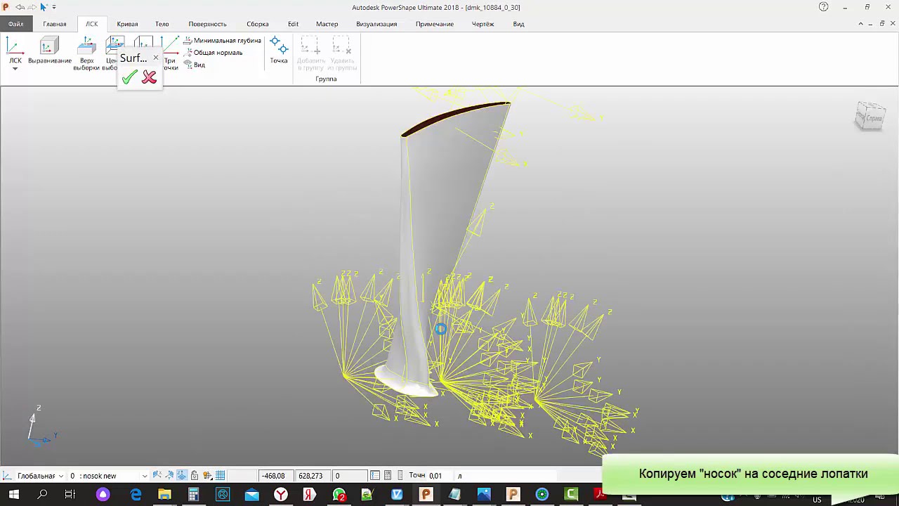Toggle the highlighted intelligent cursor snap icon

pos(182,476)
